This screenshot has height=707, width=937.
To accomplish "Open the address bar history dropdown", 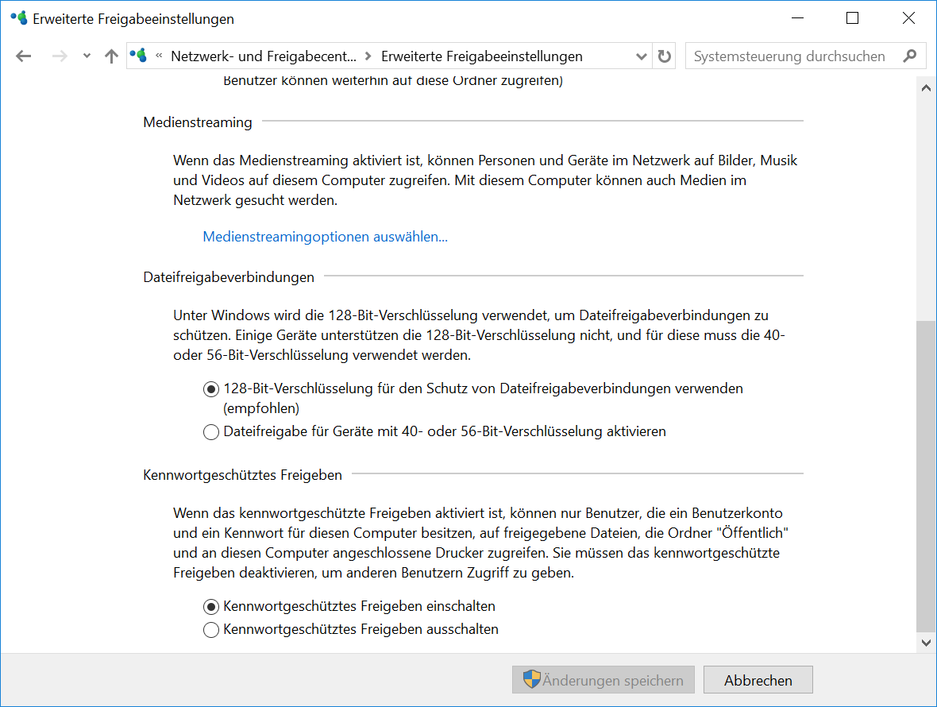I will click(x=641, y=56).
